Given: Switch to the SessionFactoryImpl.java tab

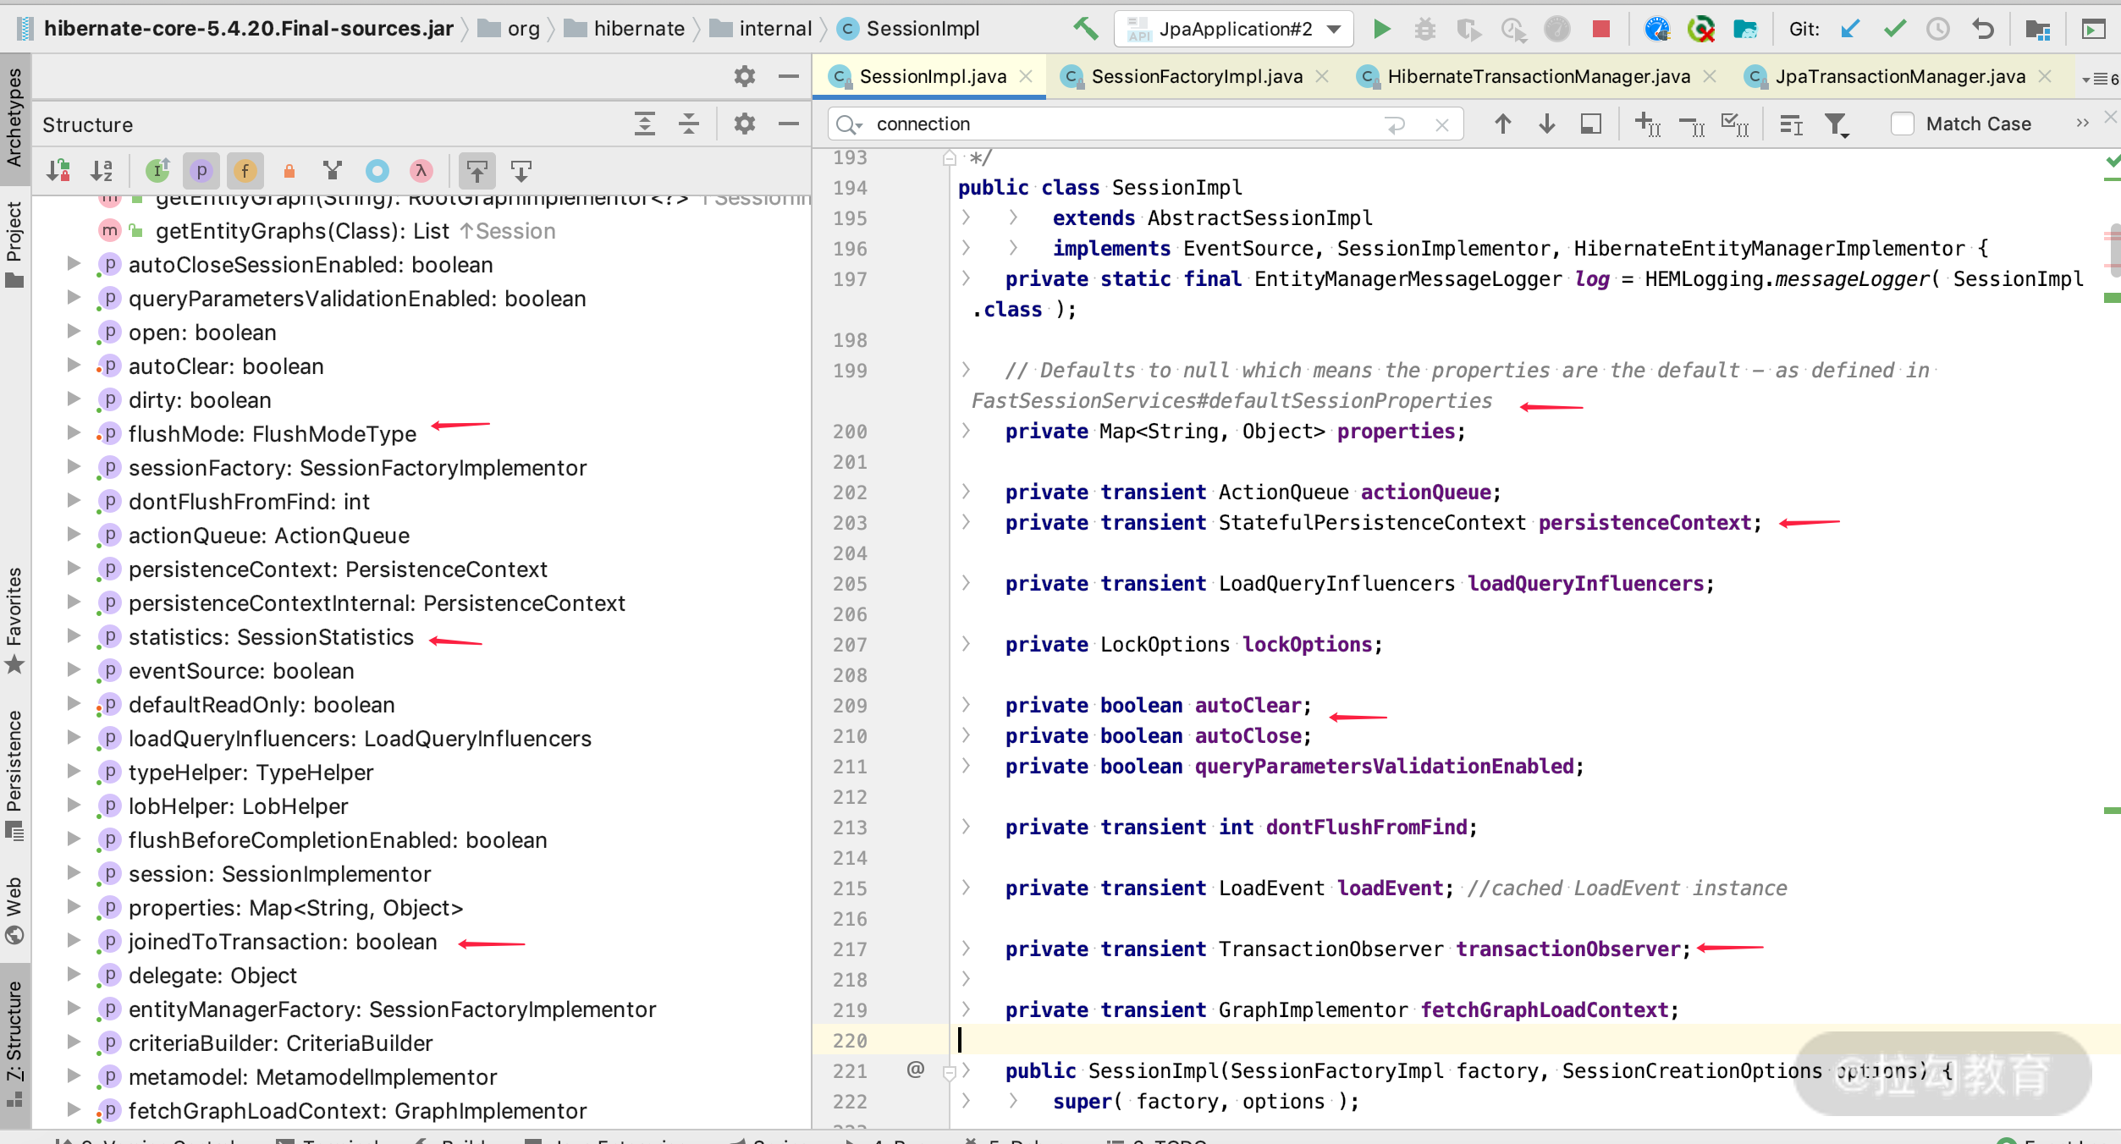Looking at the screenshot, I should click(1193, 76).
